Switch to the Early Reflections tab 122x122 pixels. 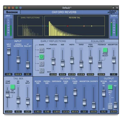tap(53, 41)
